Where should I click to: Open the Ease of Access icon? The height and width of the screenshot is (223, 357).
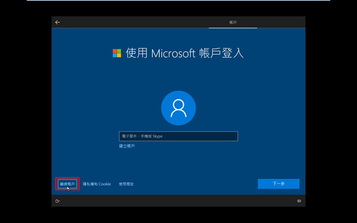click(57, 201)
